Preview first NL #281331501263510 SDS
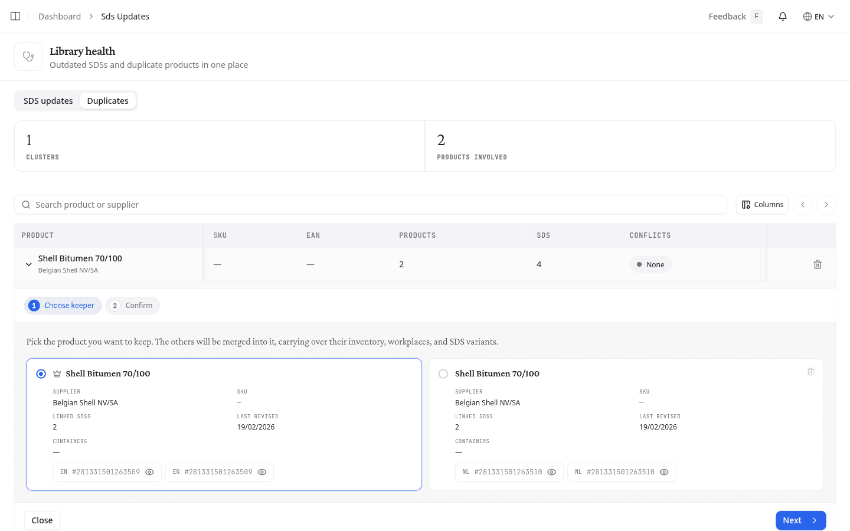Viewport: 850px width, 531px height. tap(551, 472)
